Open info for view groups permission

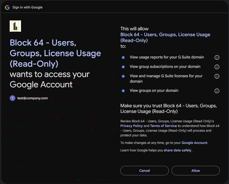click(217, 91)
